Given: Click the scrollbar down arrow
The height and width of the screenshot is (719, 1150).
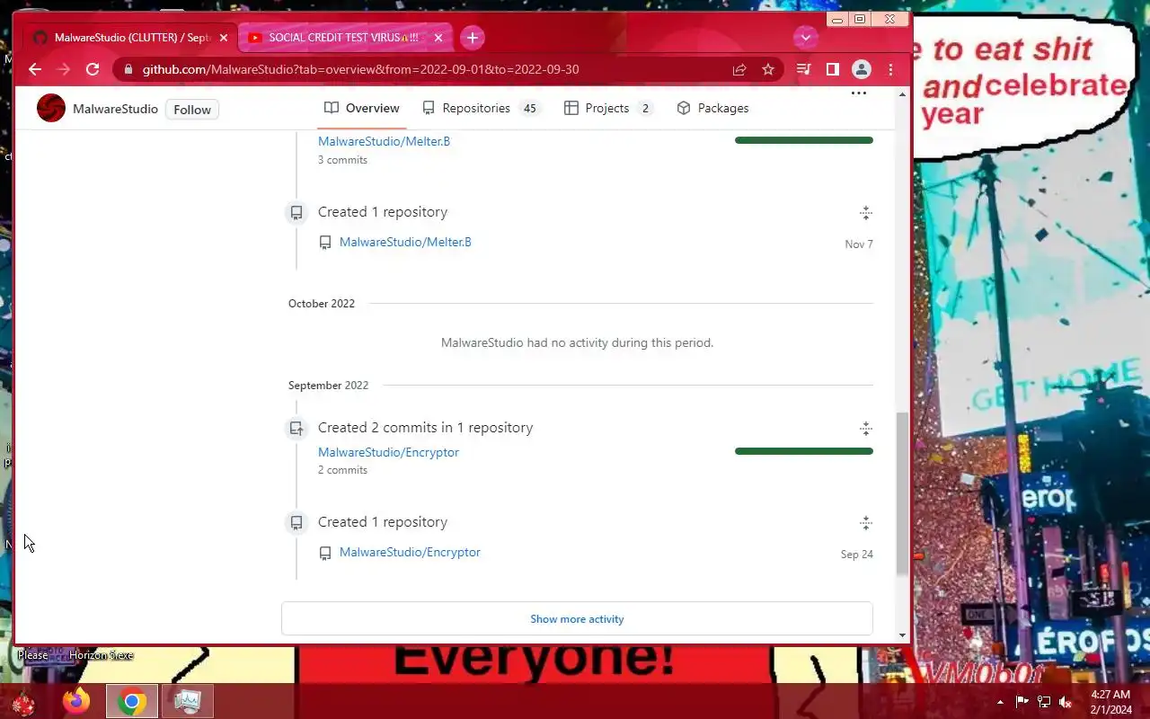Looking at the screenshot, I should 903,635.
